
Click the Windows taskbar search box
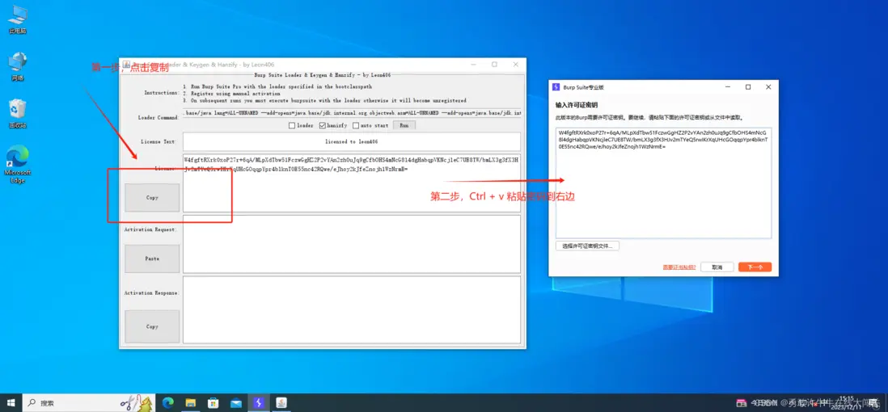coord(73,402)
